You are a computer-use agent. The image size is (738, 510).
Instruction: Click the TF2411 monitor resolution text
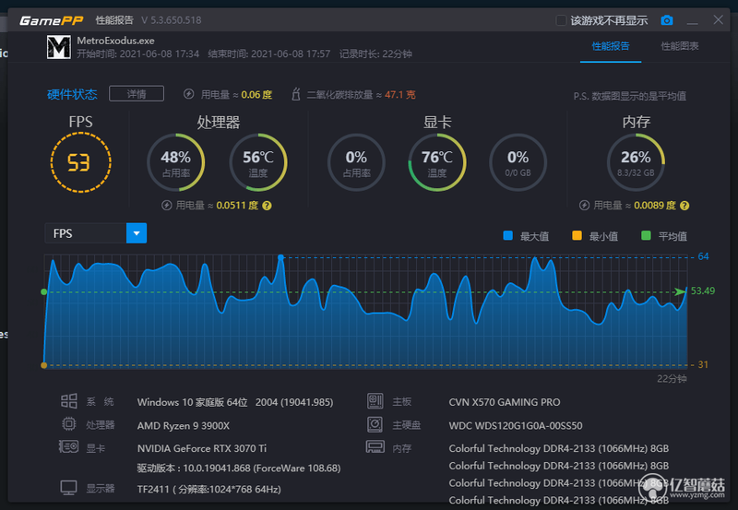coord(209,490)
